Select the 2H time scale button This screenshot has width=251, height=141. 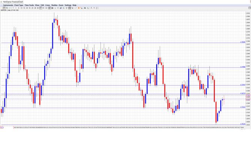point(32,8)
